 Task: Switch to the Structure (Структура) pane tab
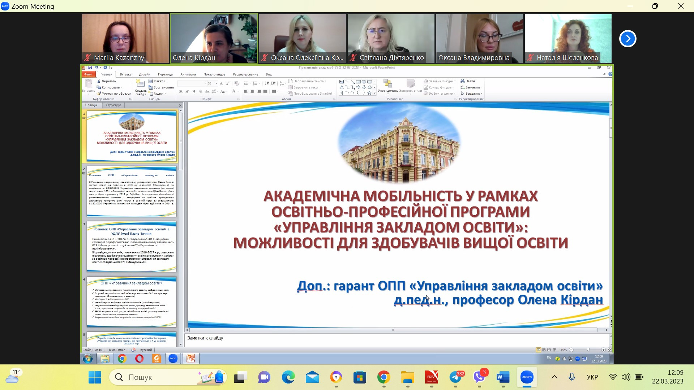(113, 105)
